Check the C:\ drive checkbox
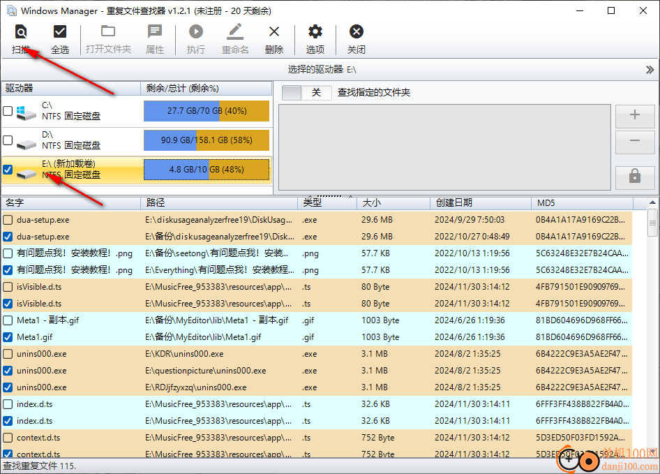Screen dimensions: 660x474 pos(8,111)
